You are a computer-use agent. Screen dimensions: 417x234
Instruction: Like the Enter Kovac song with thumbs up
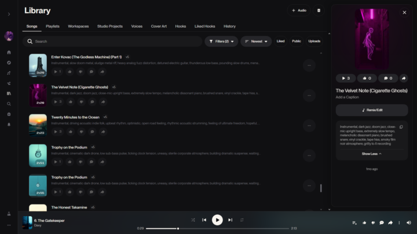coord(69,72)
